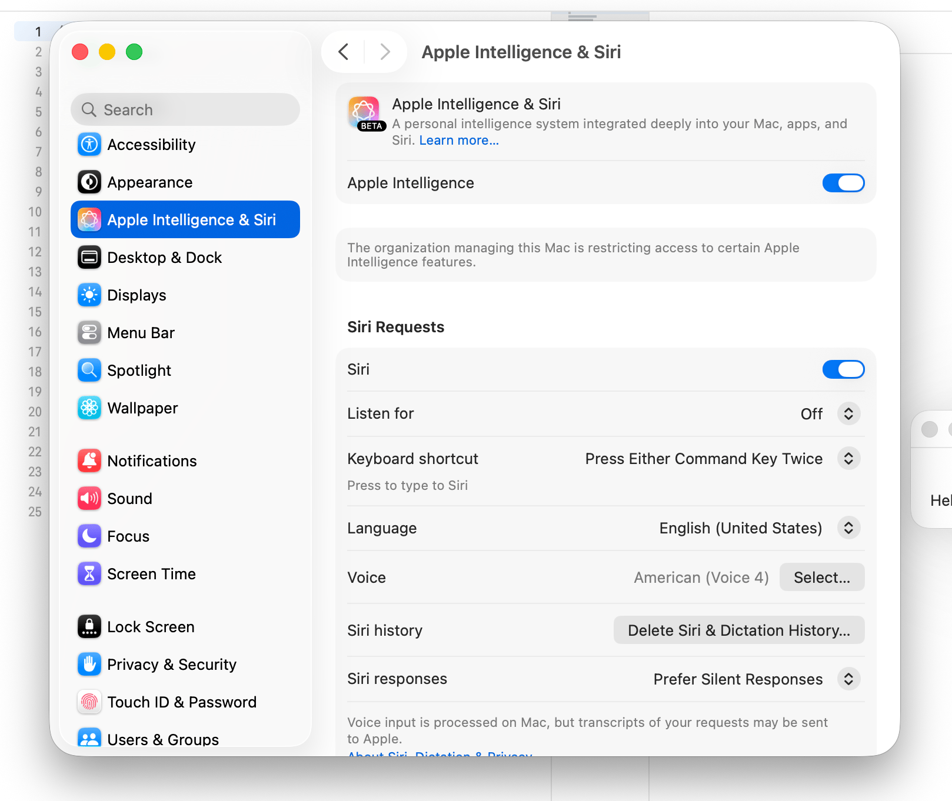Click the Privacy & Security sidebar label
Screen dimensions: 952x801
[x=172, y=665]
